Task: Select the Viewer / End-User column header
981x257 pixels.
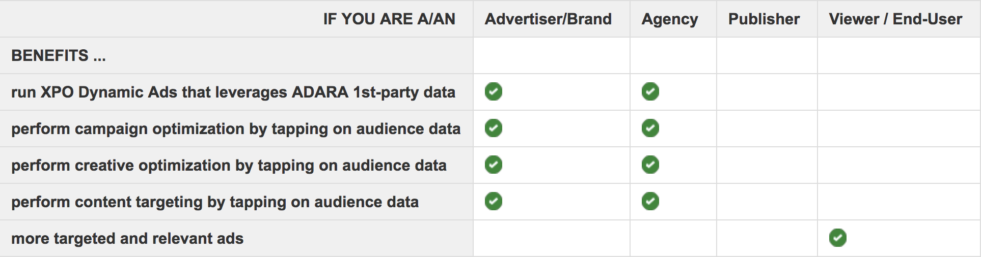Action: (x=895, y=19)
